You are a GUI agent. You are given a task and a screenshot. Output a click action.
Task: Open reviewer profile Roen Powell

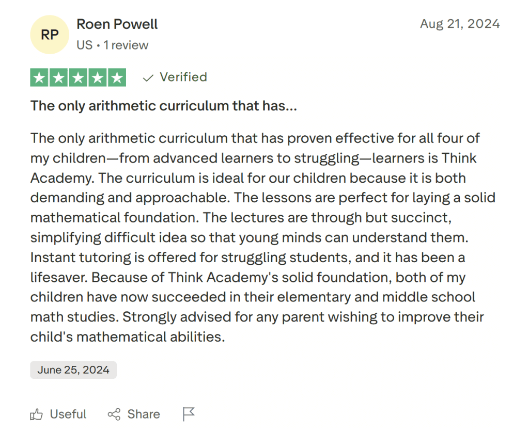tap(117, 24)
